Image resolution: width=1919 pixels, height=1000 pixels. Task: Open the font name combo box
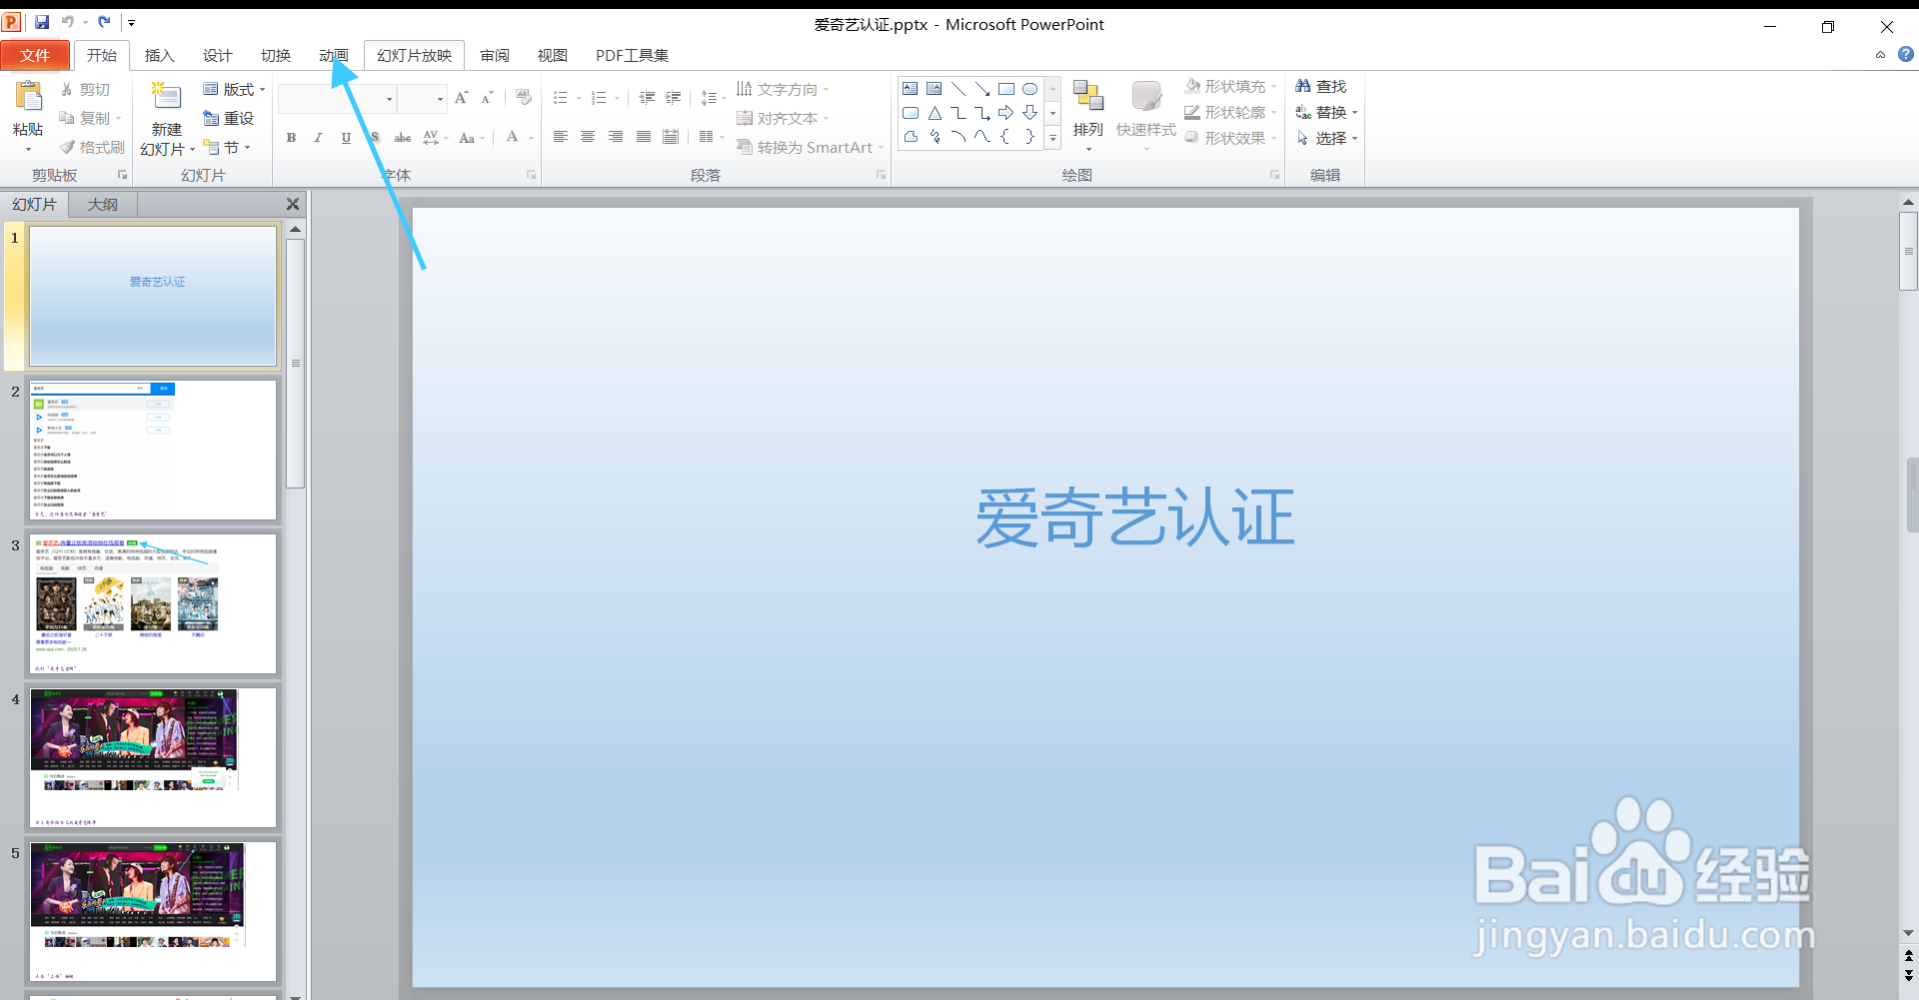pos(338,99)
